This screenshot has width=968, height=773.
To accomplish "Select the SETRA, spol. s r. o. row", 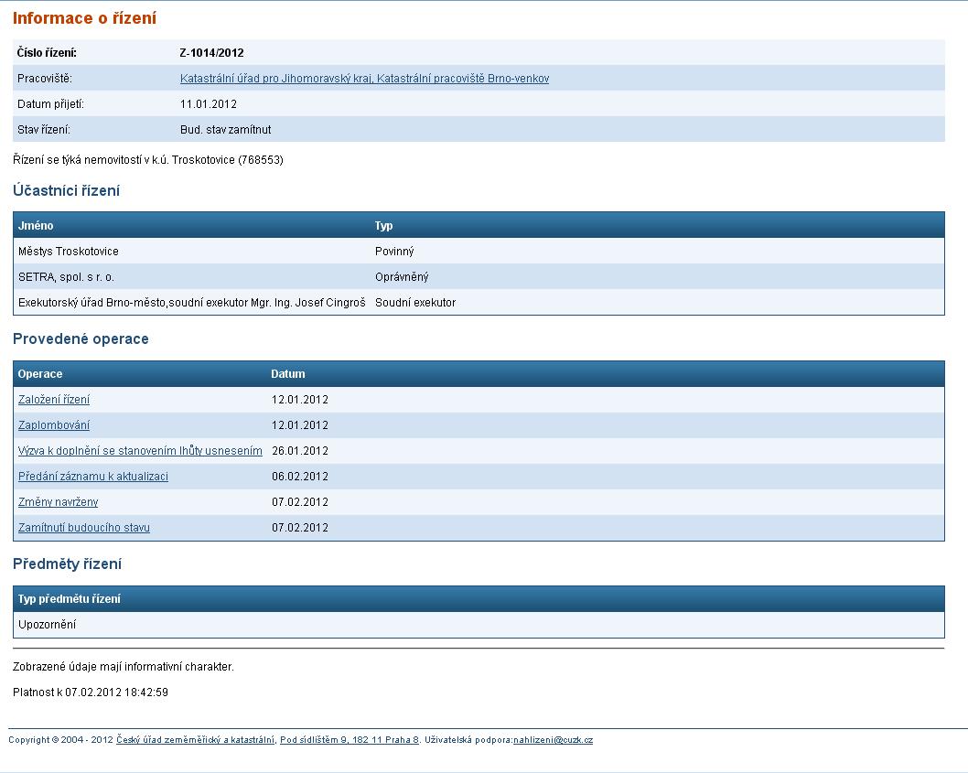I will 66,277.
